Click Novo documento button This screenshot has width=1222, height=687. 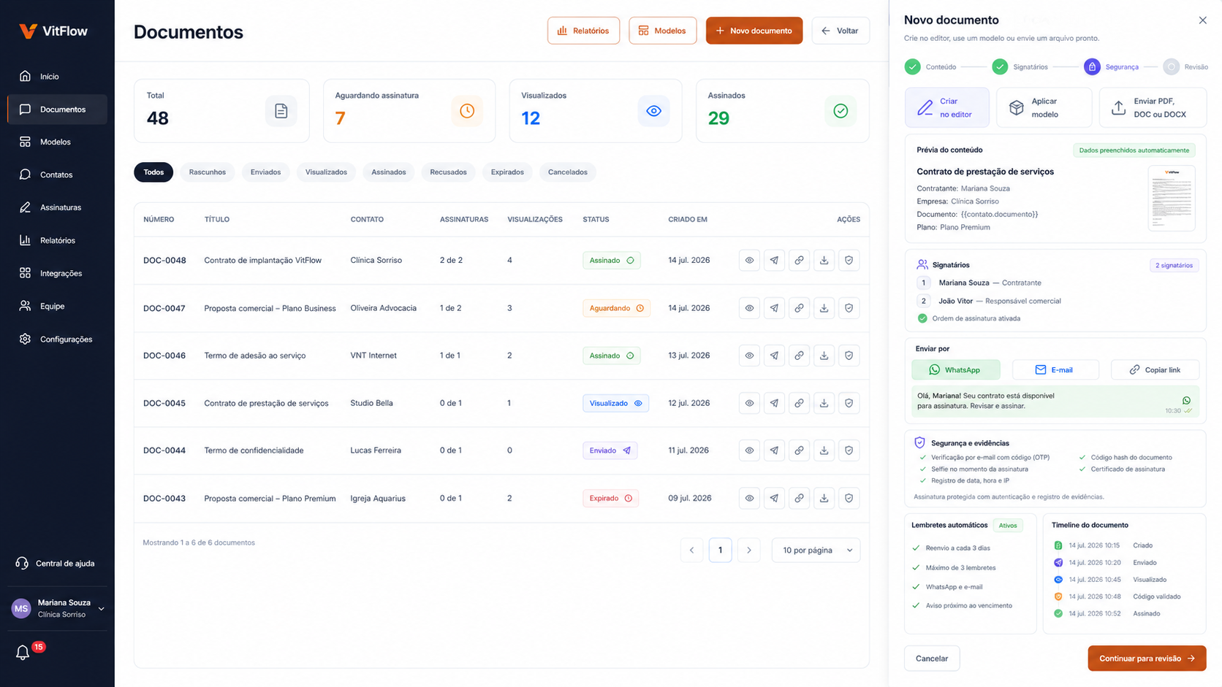pos(754,31)
